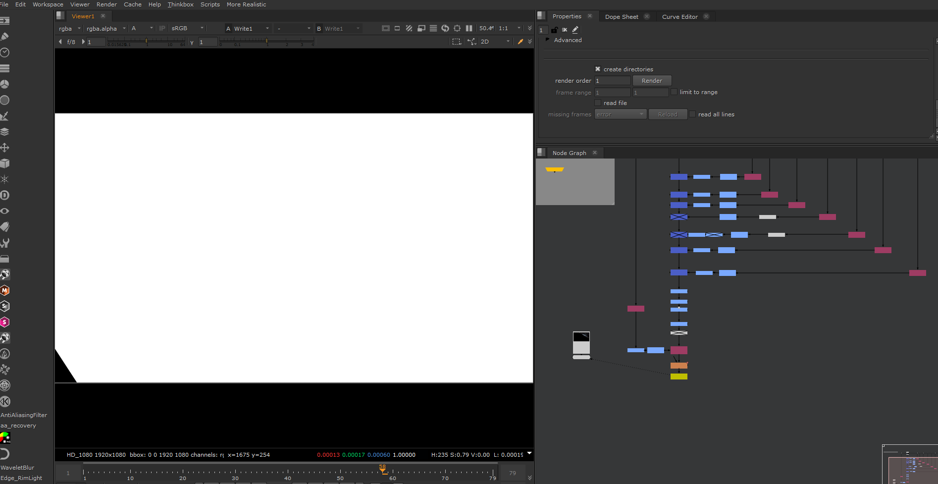Expand the Advanced section

coord(547,40)
